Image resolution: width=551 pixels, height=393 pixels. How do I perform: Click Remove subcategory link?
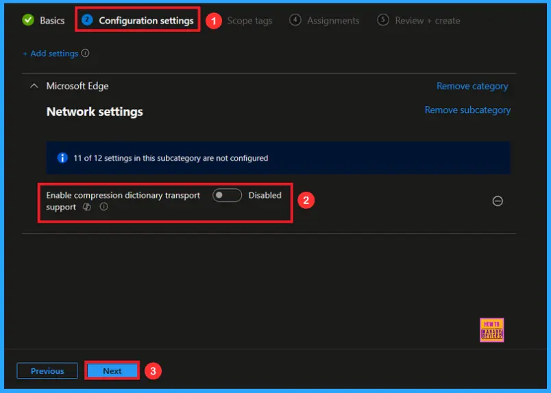pos(467,110)
